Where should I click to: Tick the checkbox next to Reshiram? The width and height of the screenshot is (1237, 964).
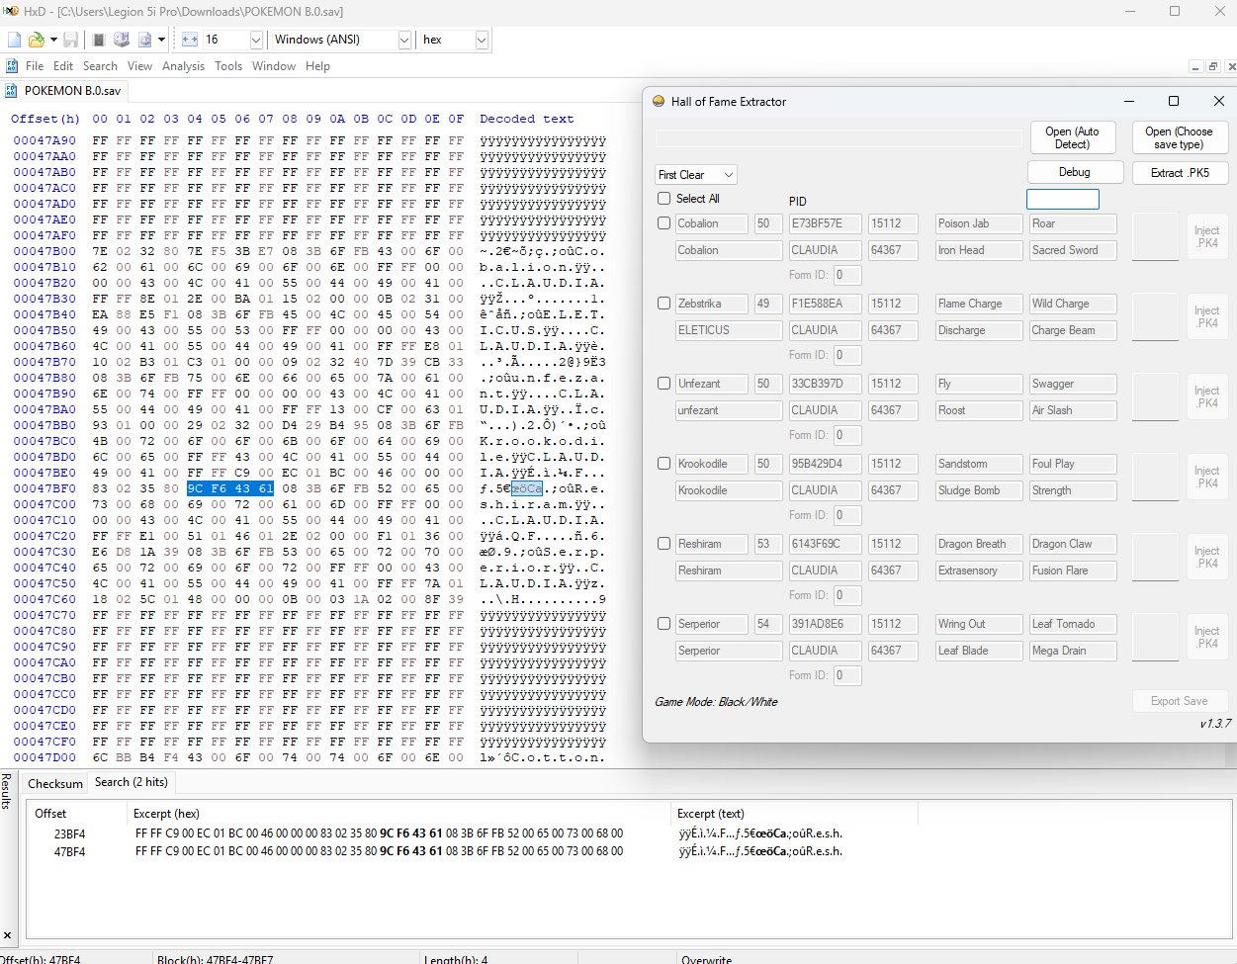(664, 544)
